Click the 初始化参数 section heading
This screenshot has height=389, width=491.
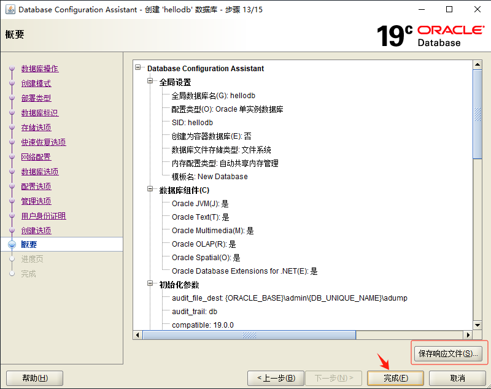tap(179, 285)
